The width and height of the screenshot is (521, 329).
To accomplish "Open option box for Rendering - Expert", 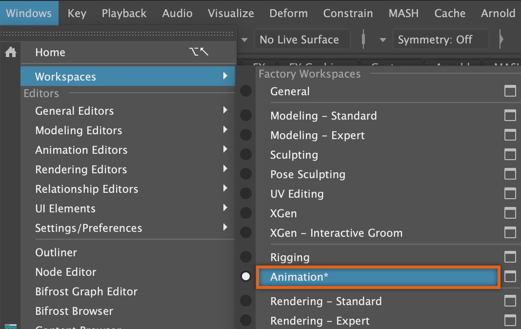I will (x=510, y=320).
